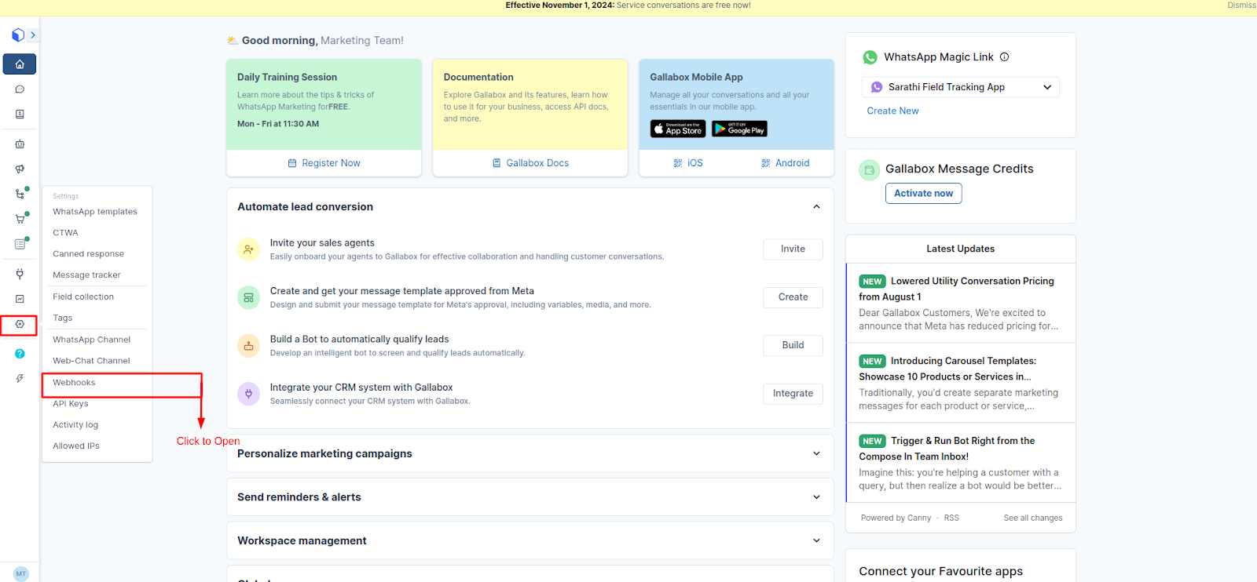
Task: Click the Android QR code link
Action: pyautogui.click(x=785, y=163)
